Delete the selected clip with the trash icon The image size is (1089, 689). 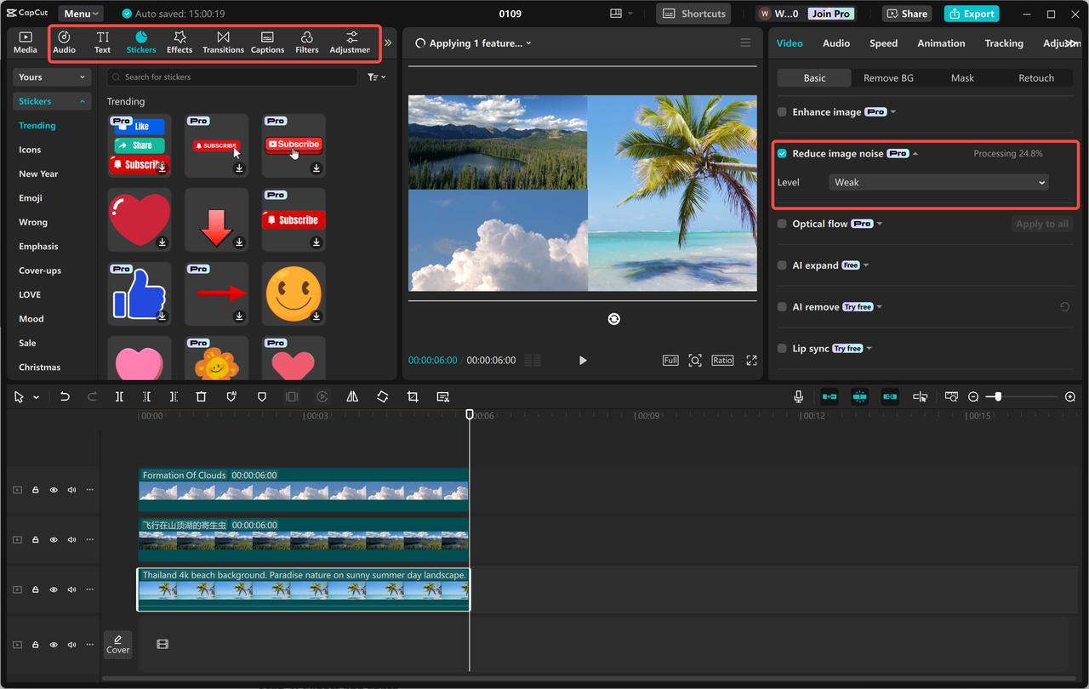202,397
